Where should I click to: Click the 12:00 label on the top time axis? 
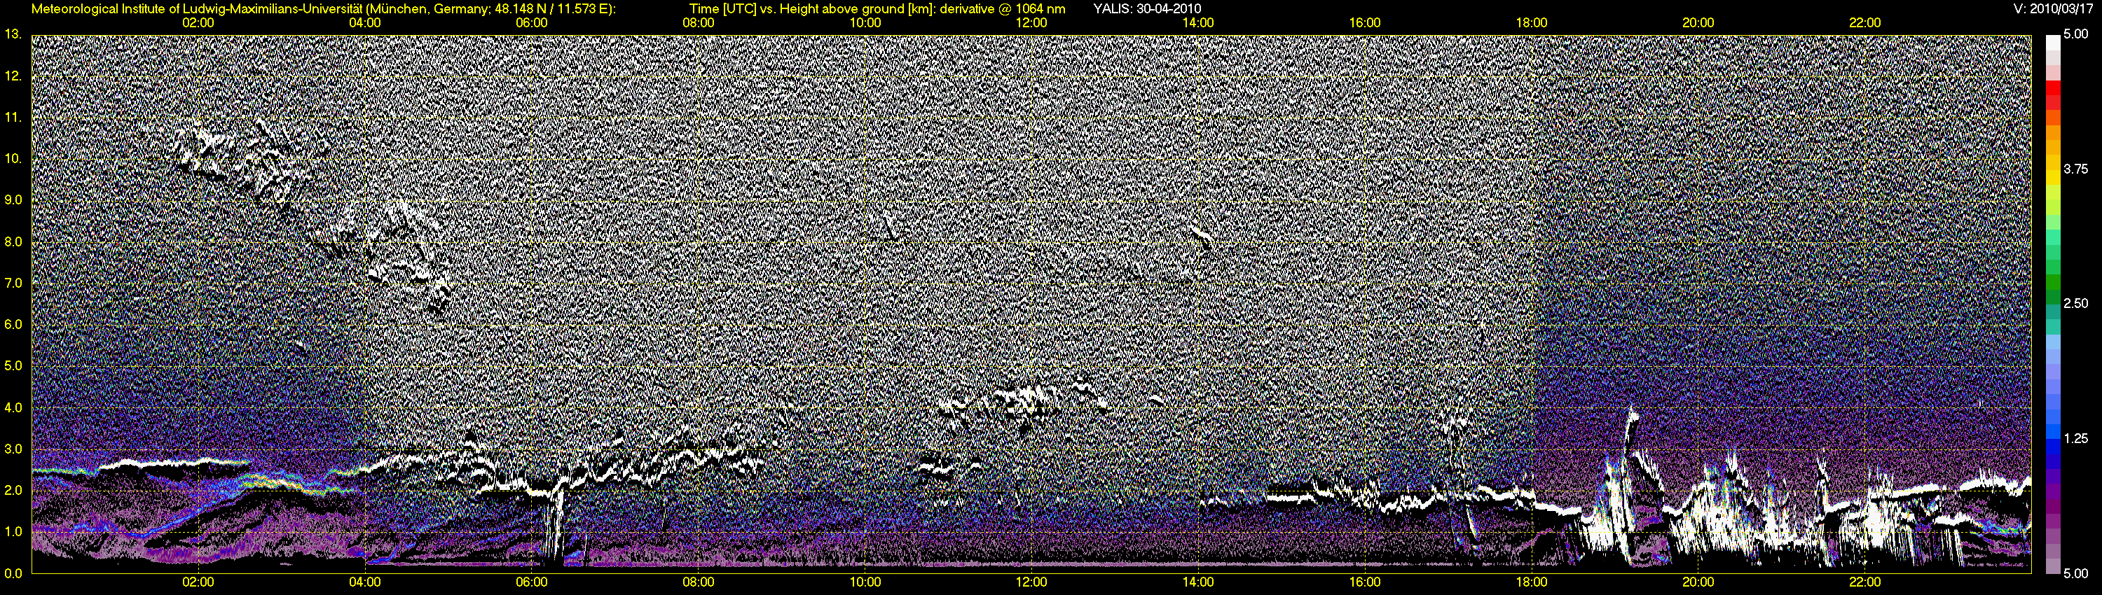[x=1031, y=23]
